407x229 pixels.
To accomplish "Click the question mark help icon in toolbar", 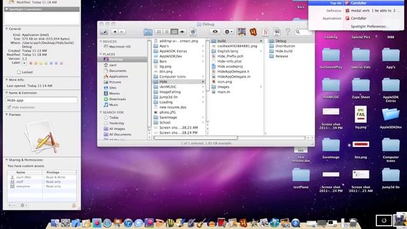I will coord(287,32).
